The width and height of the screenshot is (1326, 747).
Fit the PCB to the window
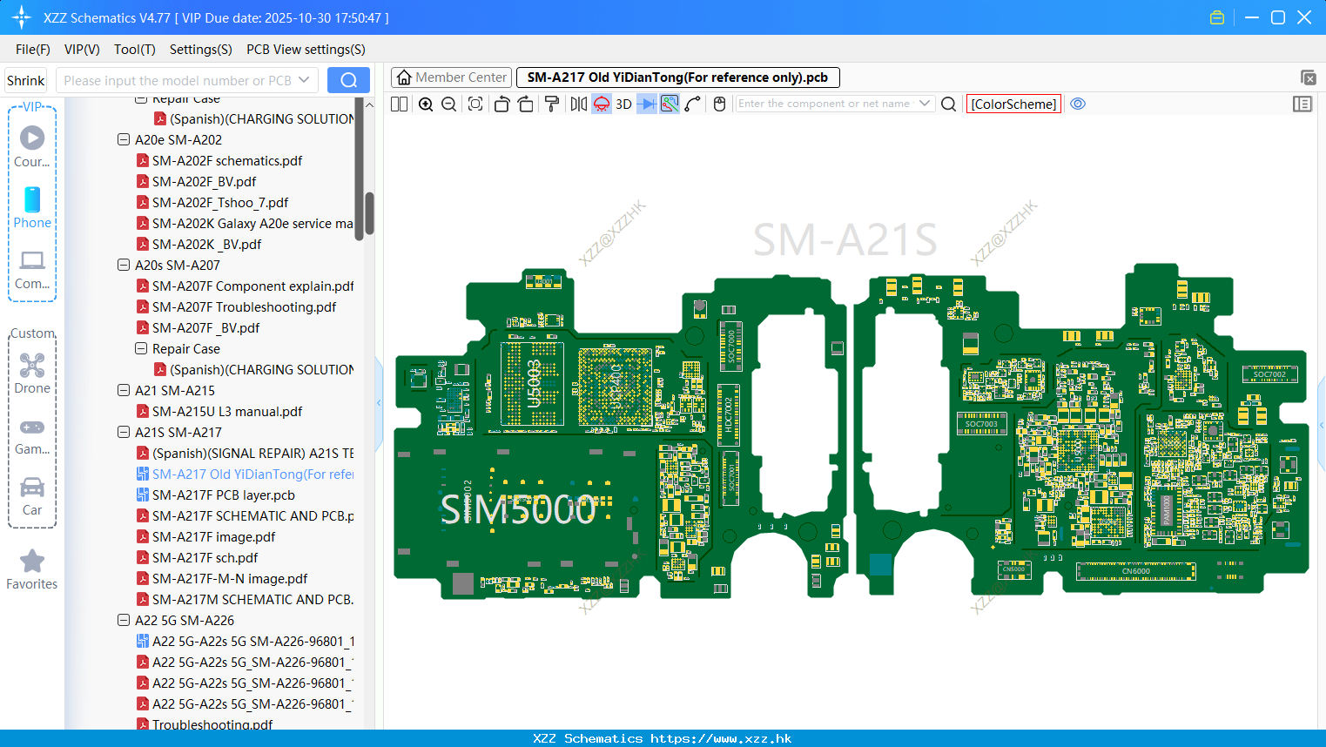pyautogui.click(x=475, y=104)
